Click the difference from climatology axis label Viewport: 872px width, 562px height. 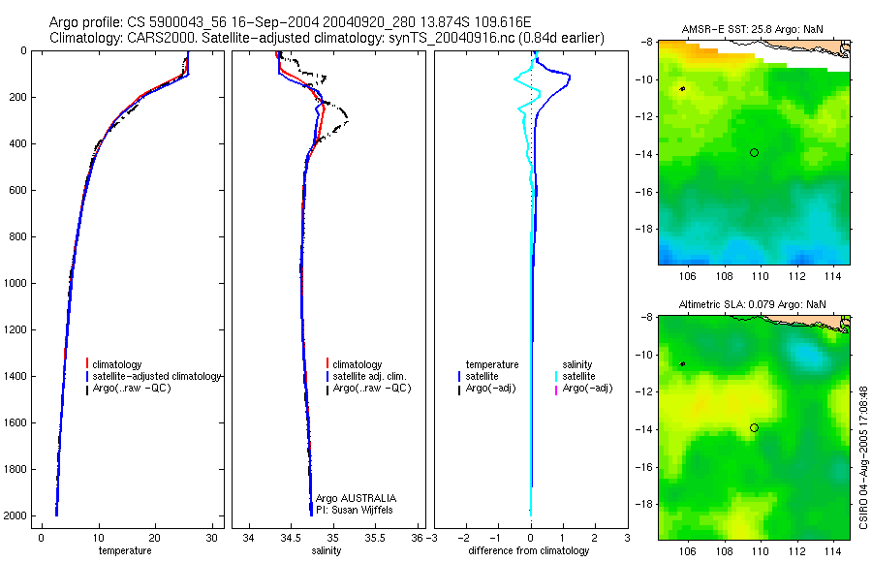point(529,550)
